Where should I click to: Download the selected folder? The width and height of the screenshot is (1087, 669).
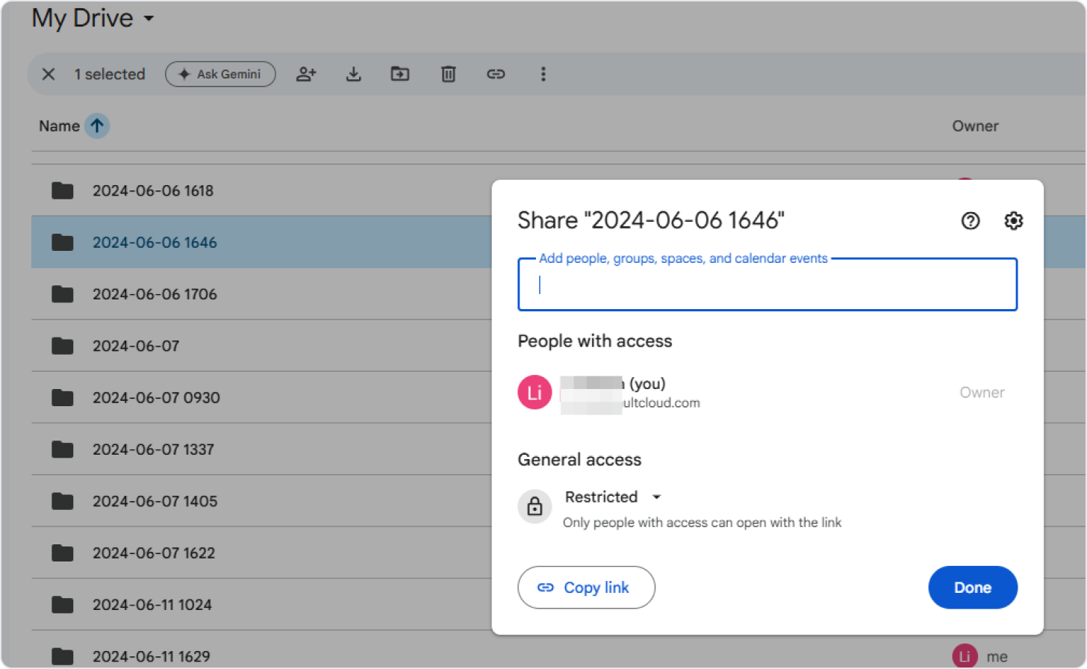pos(354,74)
